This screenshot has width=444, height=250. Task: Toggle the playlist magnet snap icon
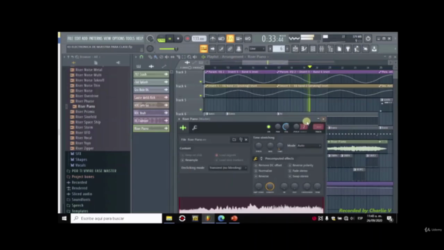pyautogui.click(x=142, y=57)
